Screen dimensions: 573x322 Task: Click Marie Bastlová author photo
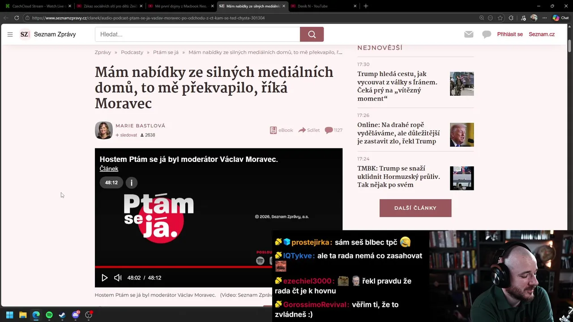[x=104, y=130]
